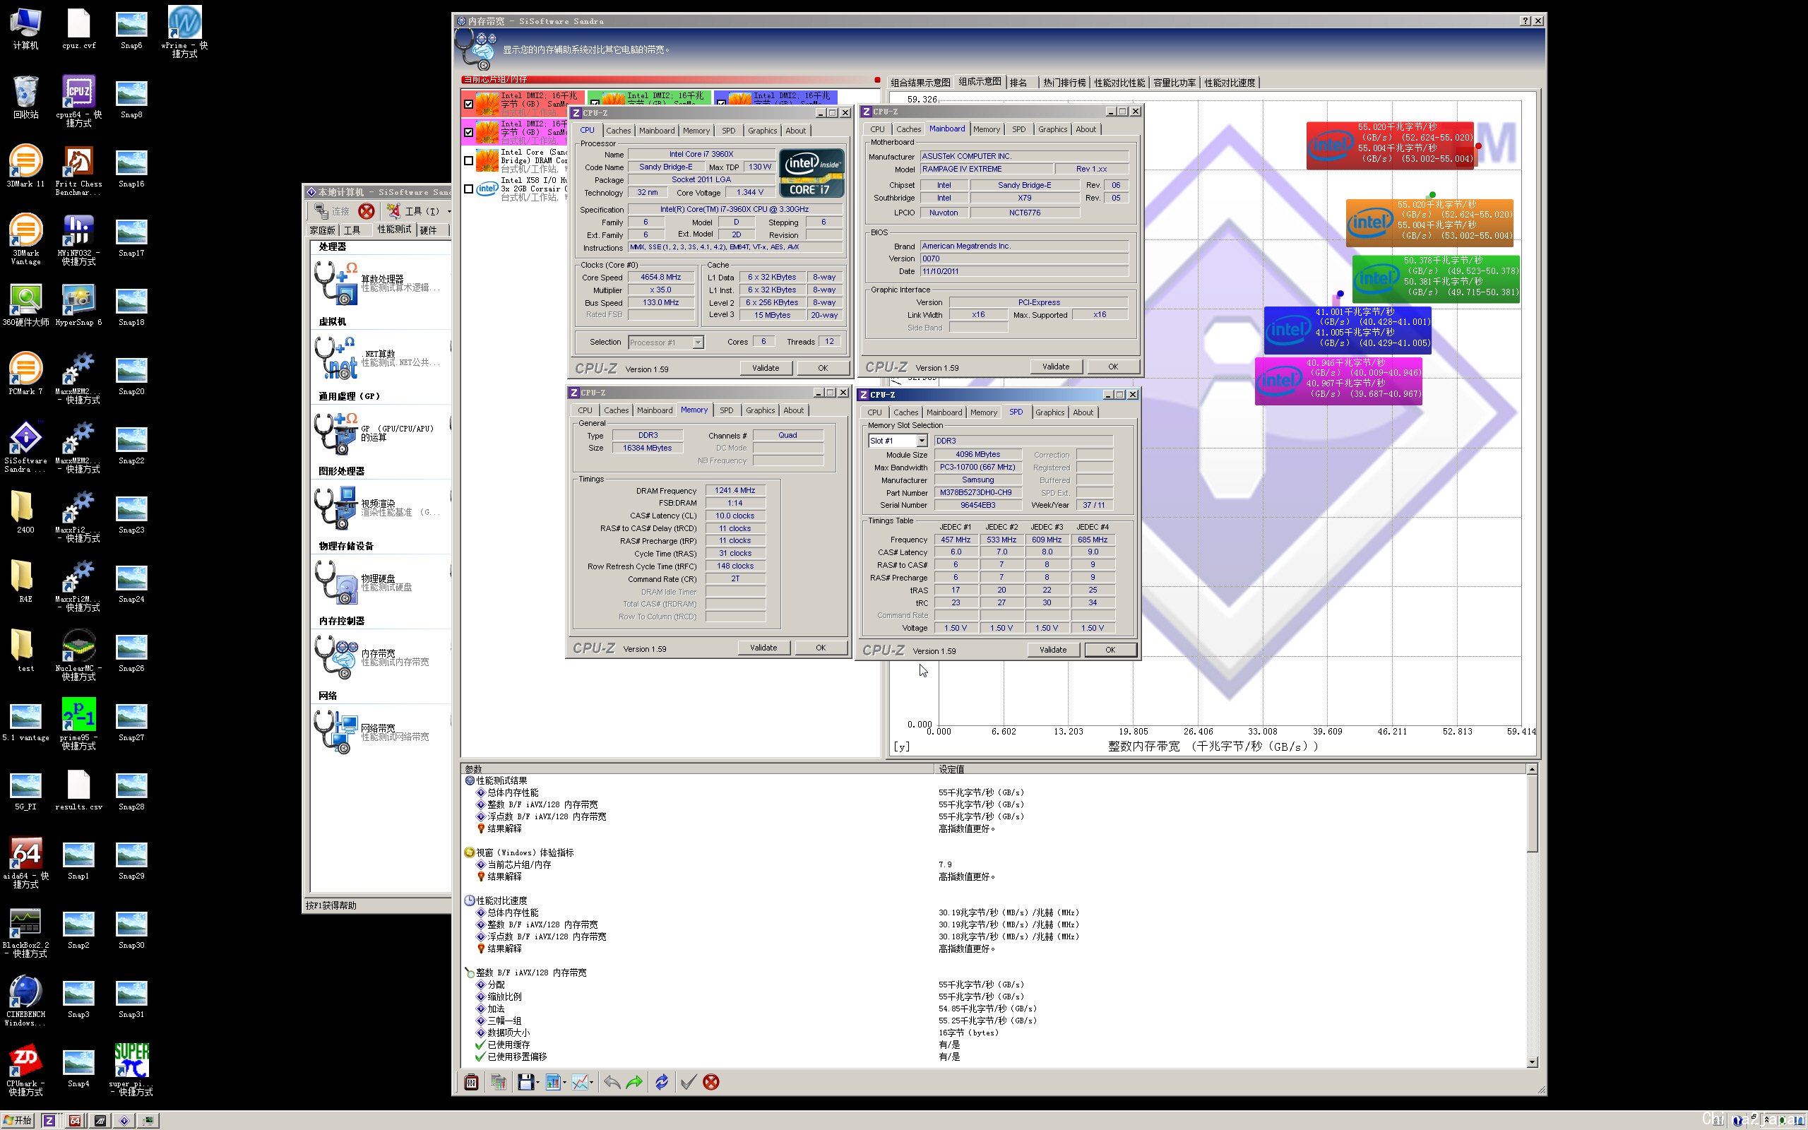Click the results list scrollbar thumb
Screen dimensions: 1808x1130
tap(1532, 813)
